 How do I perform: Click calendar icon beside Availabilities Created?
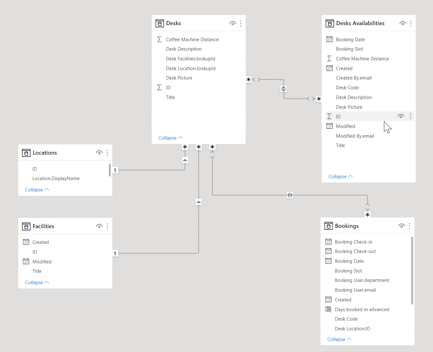coord(330,68)
